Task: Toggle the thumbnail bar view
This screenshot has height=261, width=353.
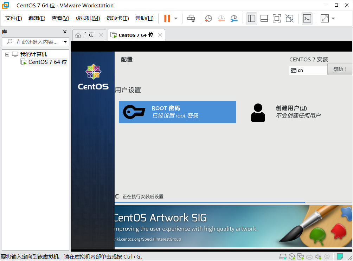Action: click(x=264, y=19)
